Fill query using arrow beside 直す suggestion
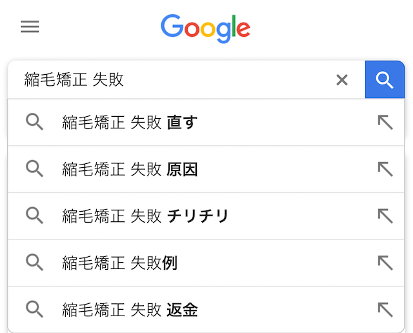 (x=385, y=122)
